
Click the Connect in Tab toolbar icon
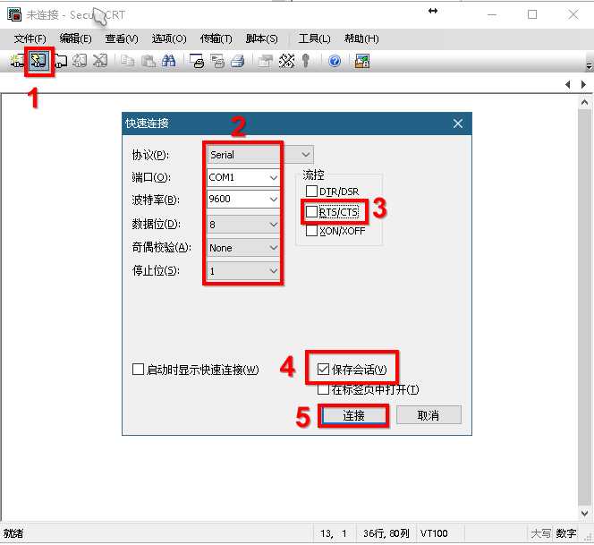(61, 61)
